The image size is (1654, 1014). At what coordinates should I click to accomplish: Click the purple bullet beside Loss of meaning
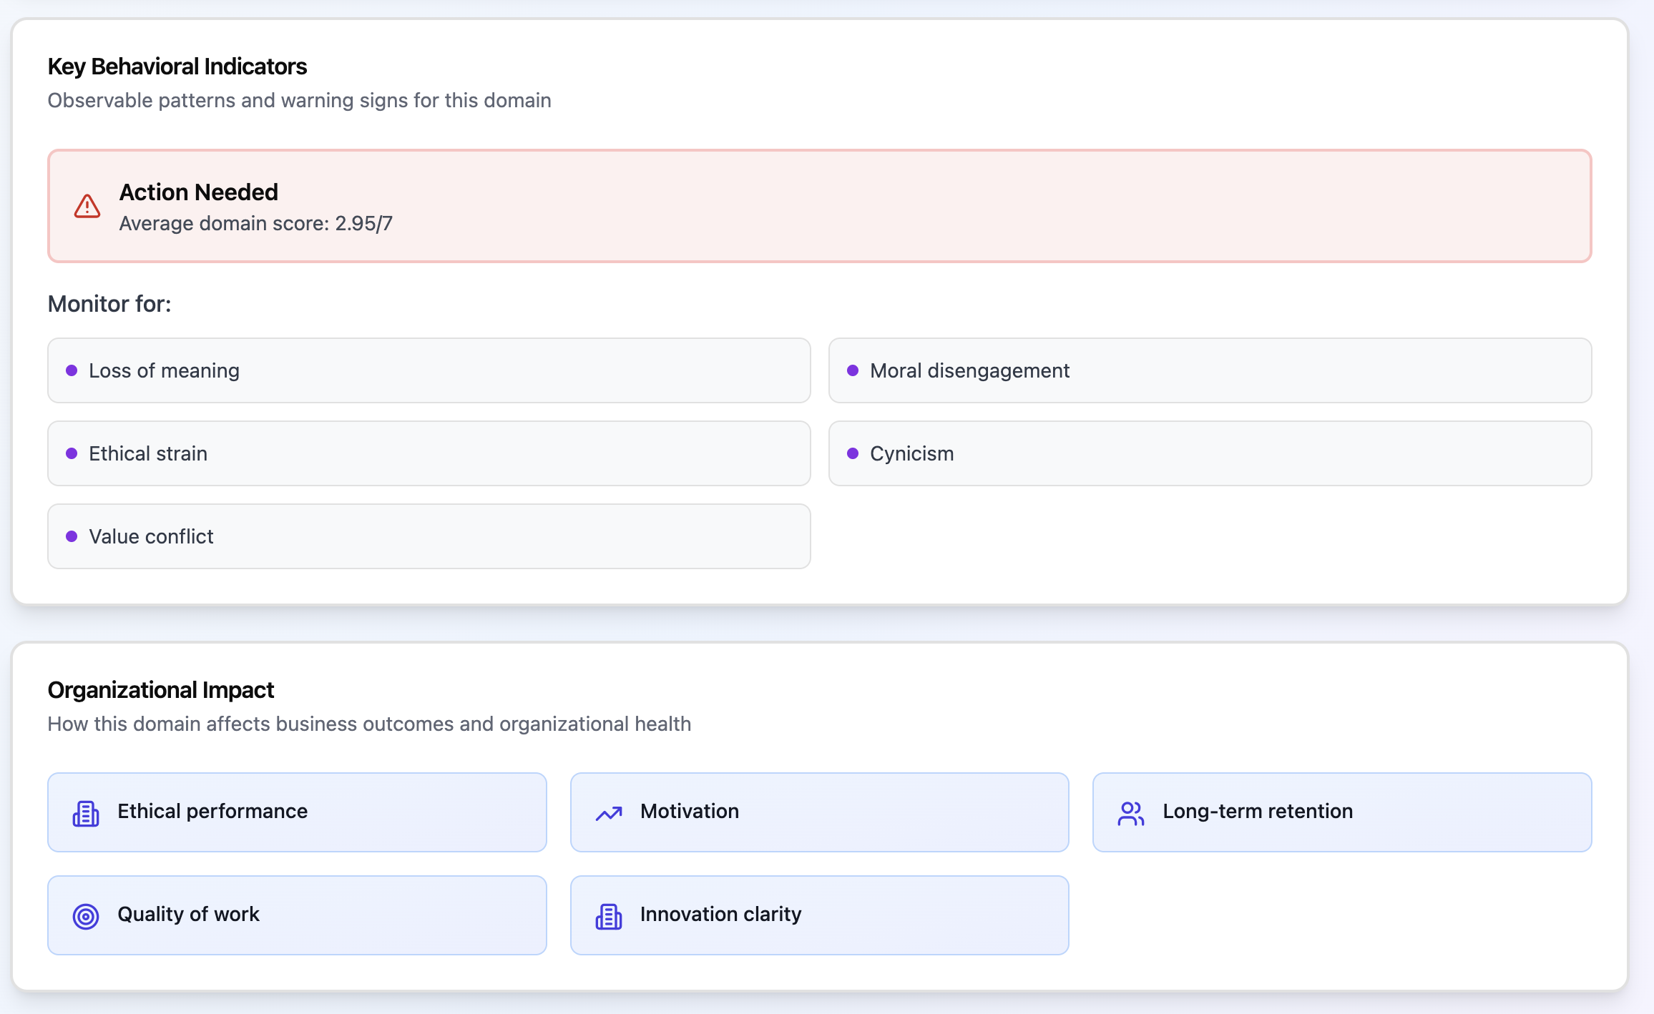[72, 370]
